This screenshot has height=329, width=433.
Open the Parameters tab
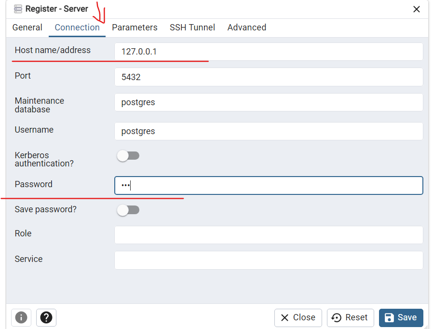pos(135,27)
